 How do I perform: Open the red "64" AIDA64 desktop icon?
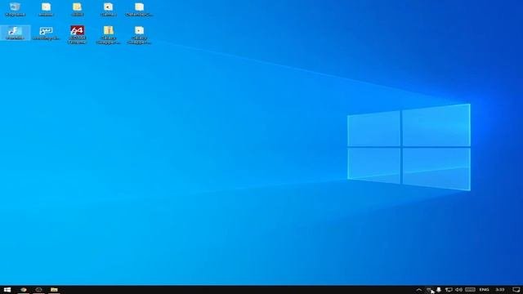pos(77,34)
